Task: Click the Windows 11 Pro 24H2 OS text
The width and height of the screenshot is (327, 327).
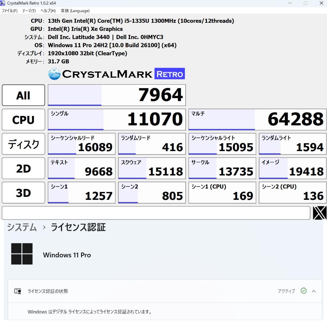Action: pos(112,45)
